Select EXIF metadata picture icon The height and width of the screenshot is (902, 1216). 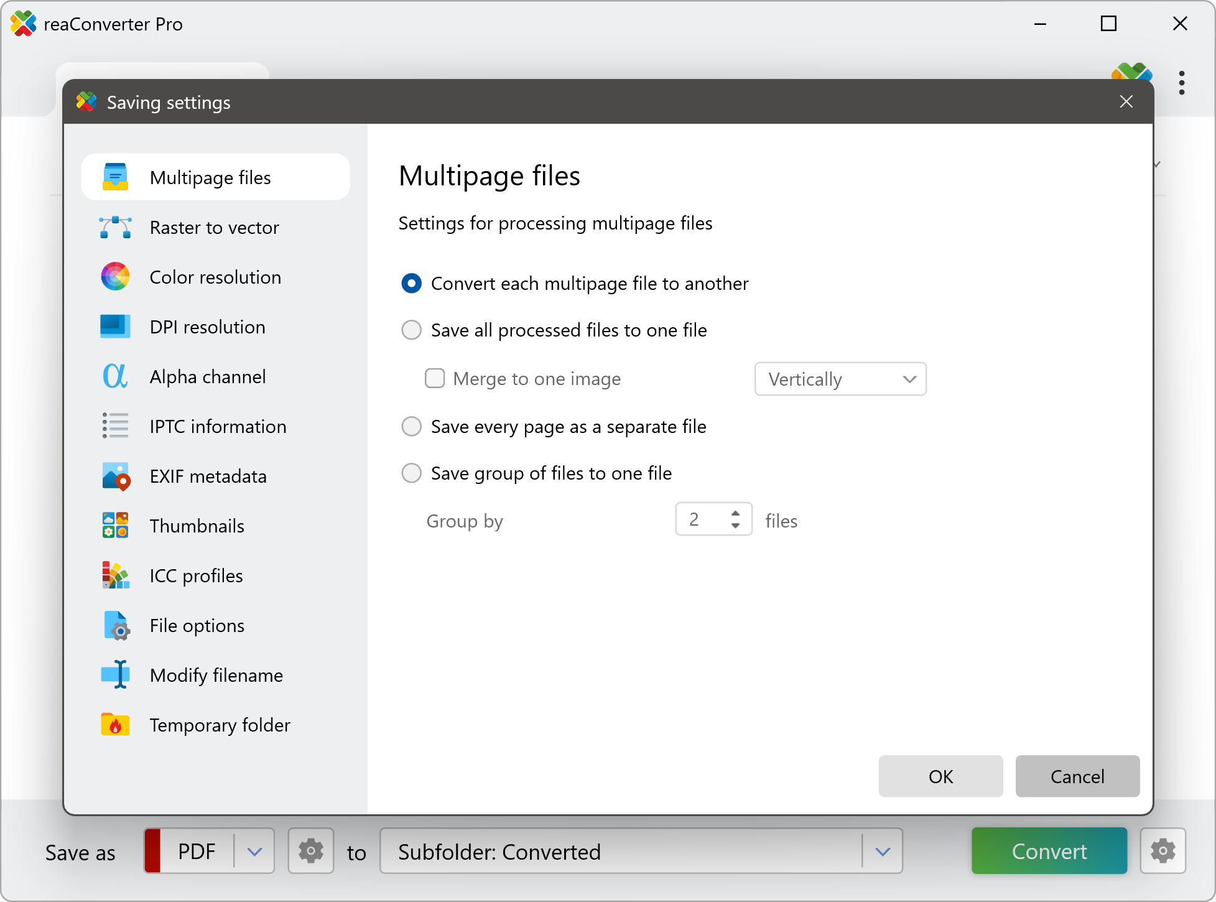click(x=115, y=477)
